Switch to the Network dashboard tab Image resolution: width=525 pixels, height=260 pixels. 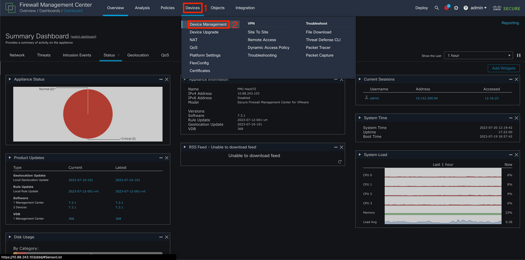[17, 55]
